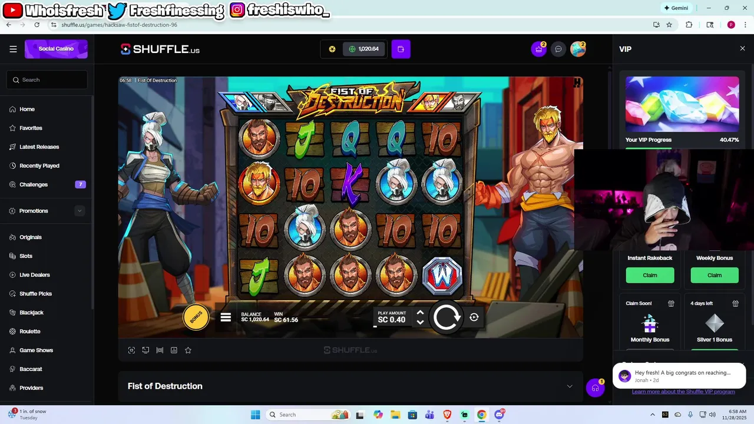The image size is (754, 424).
Task: Open the live stats icon
Action: 160,350
